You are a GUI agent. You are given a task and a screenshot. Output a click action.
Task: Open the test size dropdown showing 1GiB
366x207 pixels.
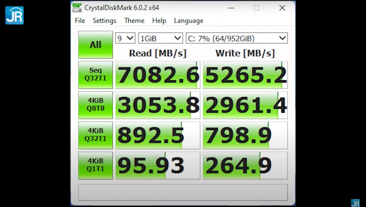(x=161, y=38)
